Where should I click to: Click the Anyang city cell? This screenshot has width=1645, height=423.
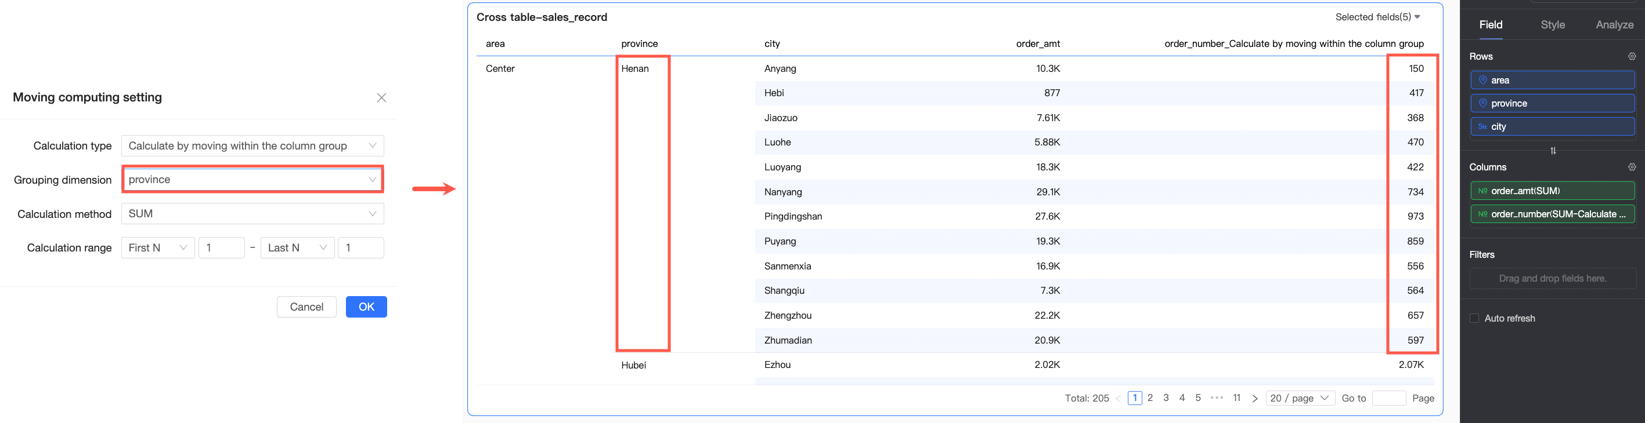pyautogui.click(x=780, y=69)
